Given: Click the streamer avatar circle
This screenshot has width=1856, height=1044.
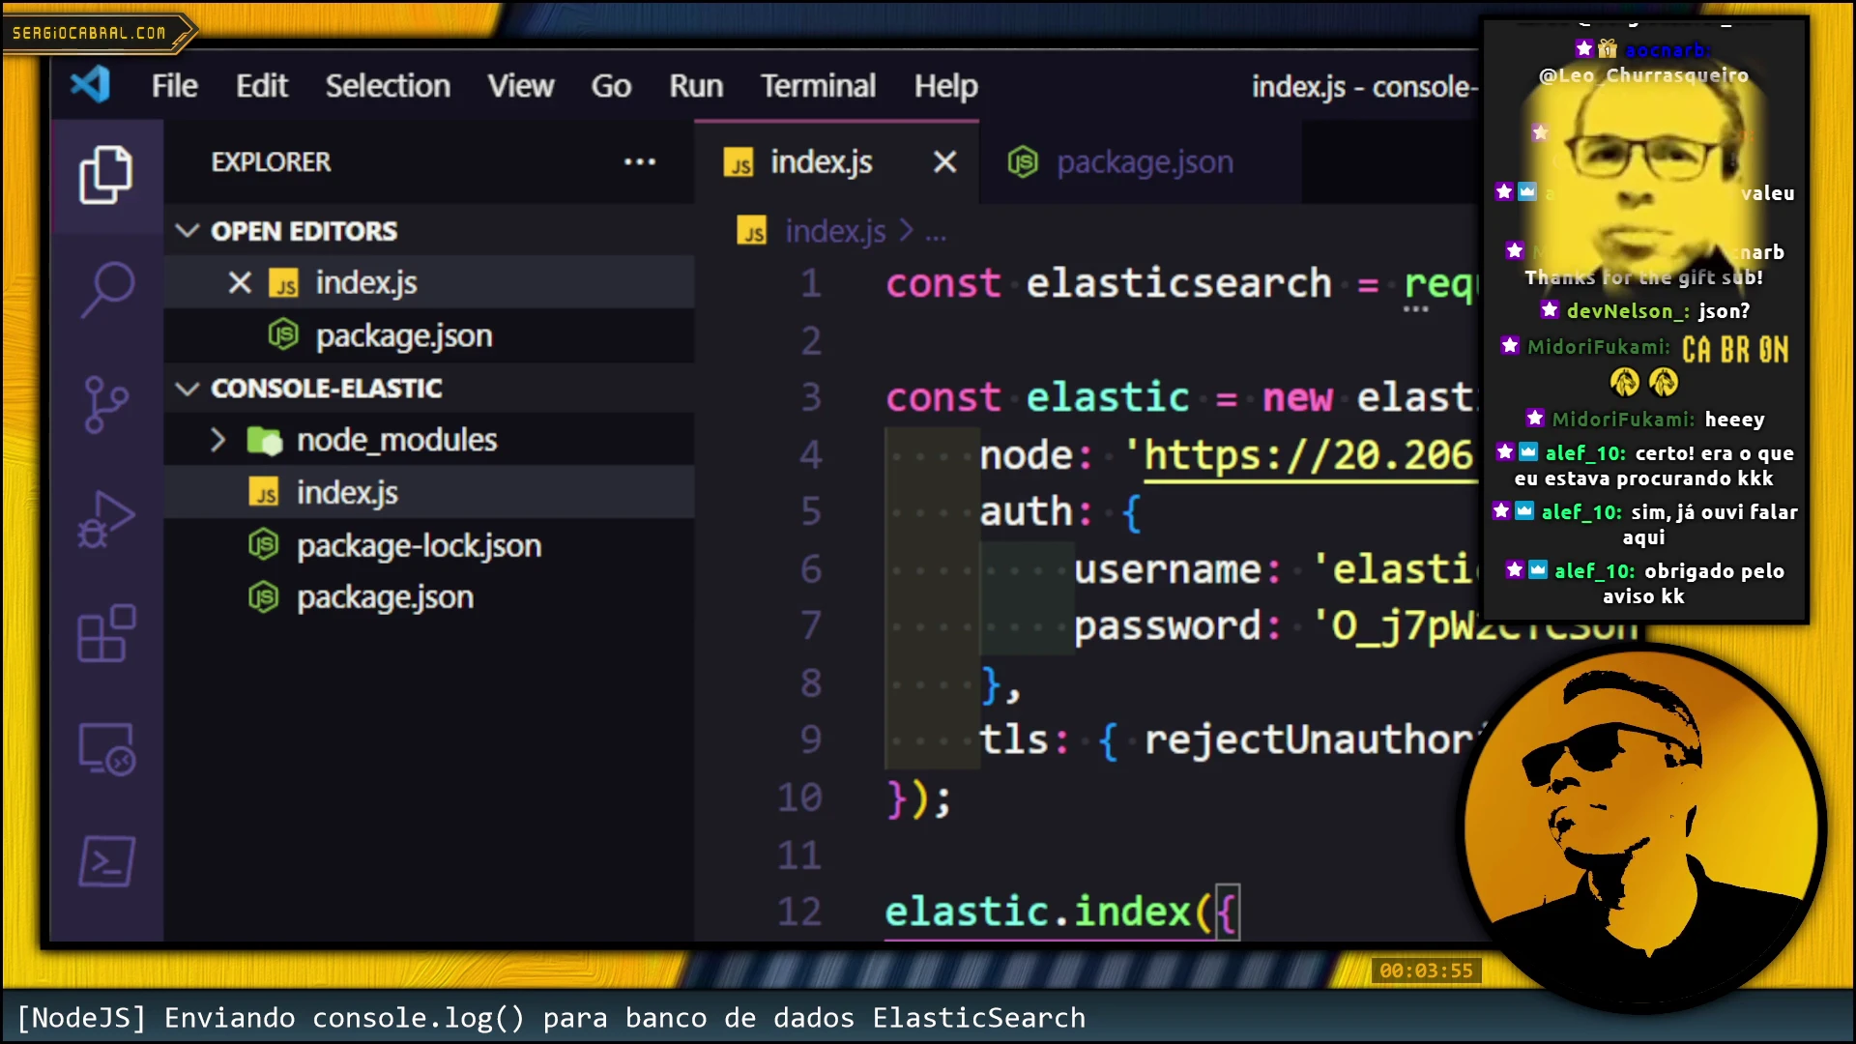Looking at the screenshot, I should pos(1643,829).
